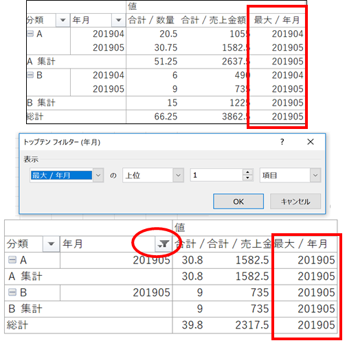This screenshot has height=343, width=347.
Task: Confirm the filter with the OK button
Action: (x=238, y=202)
